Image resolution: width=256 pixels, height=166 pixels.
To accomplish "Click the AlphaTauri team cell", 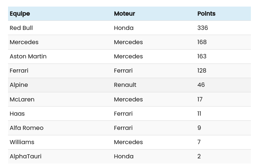I will point(26,156).
